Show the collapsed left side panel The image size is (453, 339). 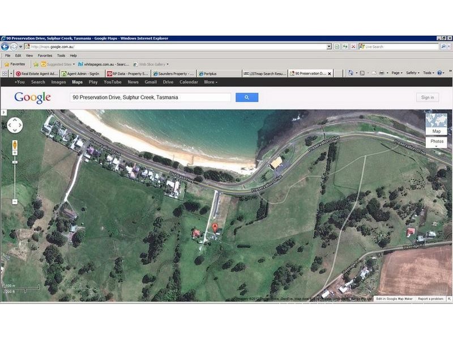[x=4, y=113]
